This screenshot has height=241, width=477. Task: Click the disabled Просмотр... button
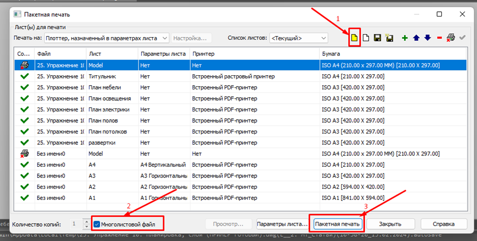228,224
